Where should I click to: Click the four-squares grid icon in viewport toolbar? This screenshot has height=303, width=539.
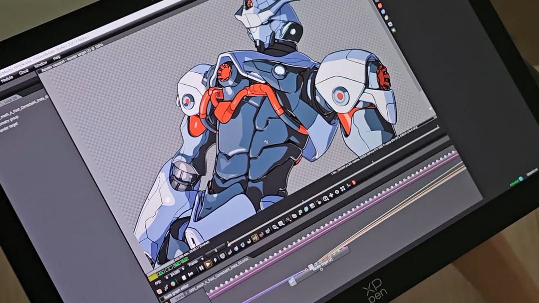tap(343, 189)
